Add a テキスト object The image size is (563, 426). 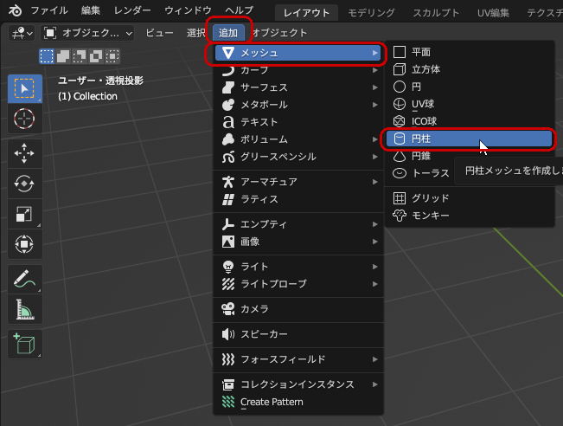(297, 122)
